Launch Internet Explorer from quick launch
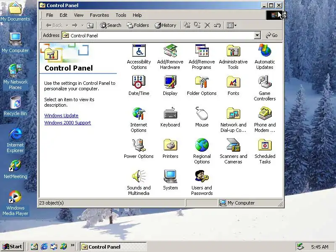Viewport: 336px width, 252px height. (x=44, y=247)
